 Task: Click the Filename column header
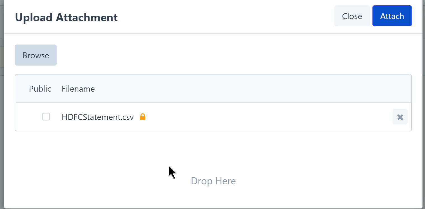(x=78, y=89)
